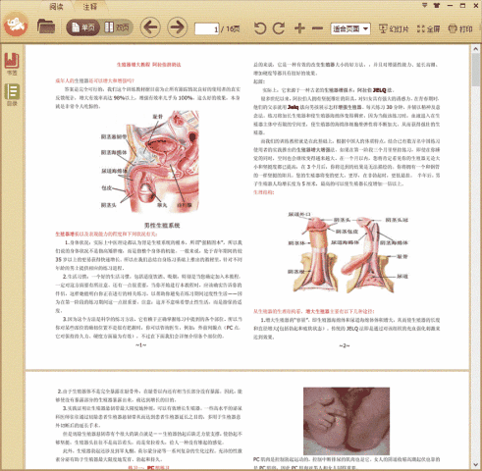This screenshot has width=482, height=471.
Task: Switch to the 阅读 reading tab
Action: 56,6
